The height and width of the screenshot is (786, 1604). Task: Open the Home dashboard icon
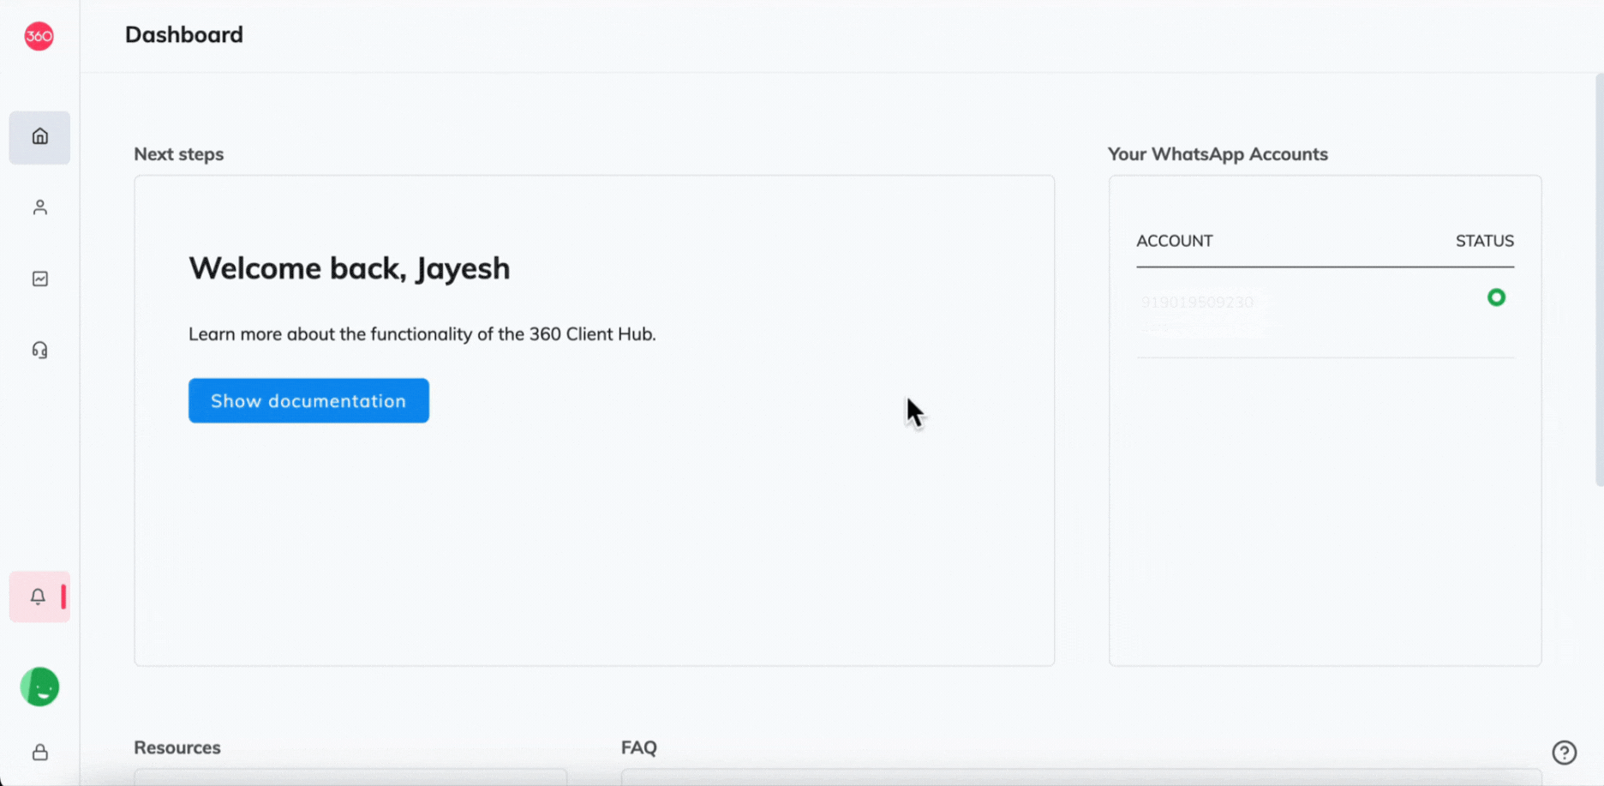pyautogui.click(x=39, y=137)
